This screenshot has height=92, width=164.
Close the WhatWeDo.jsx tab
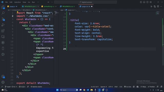tap(38, 6)
